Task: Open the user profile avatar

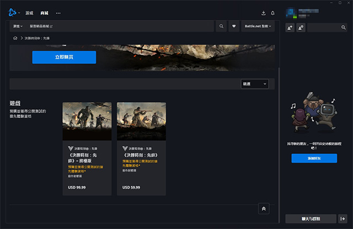Action: pos(291,13)
